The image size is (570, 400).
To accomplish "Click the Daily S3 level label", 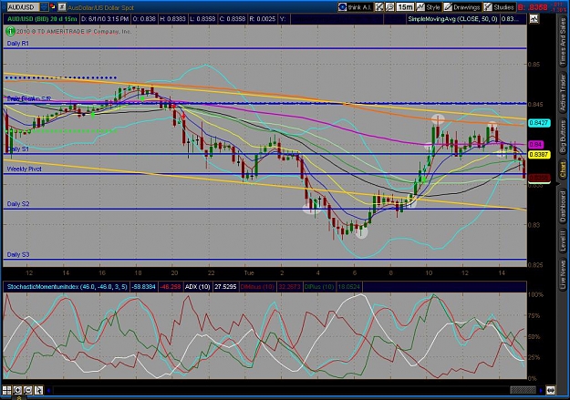I will [18, 254].
